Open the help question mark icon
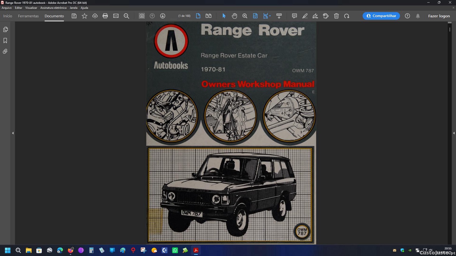 click(x=407, y=16)
